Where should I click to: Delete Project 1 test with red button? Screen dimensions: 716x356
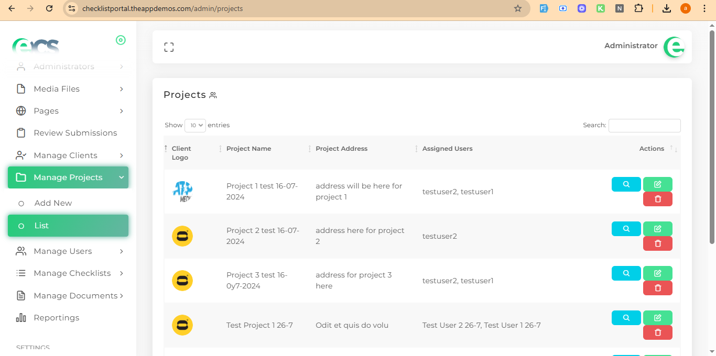tap(657, 199)
